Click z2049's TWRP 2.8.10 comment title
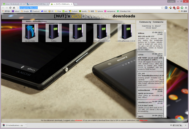The width and height of the screenshot is (189, 129). pyautogui.click(x=150, y=59)
